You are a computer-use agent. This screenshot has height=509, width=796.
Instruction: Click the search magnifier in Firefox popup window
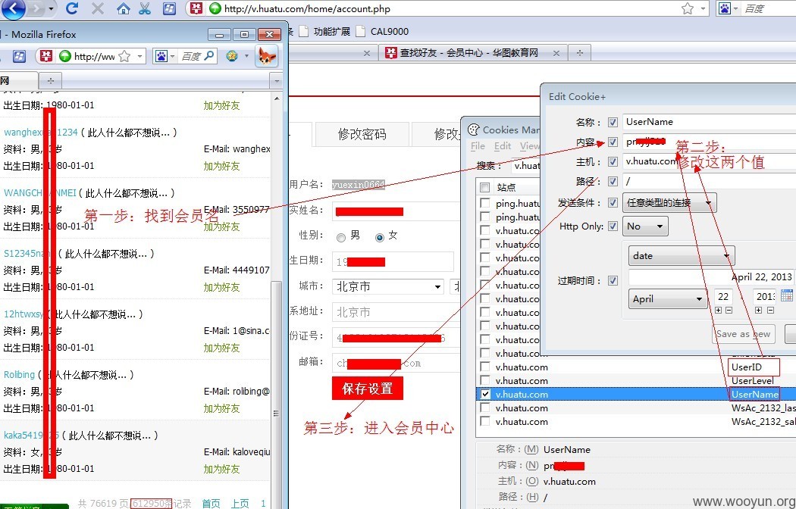click(209, 56)
